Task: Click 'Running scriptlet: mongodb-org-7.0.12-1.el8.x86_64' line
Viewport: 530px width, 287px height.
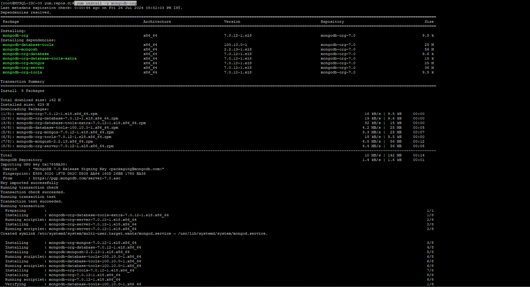Action: coord(63,280)
